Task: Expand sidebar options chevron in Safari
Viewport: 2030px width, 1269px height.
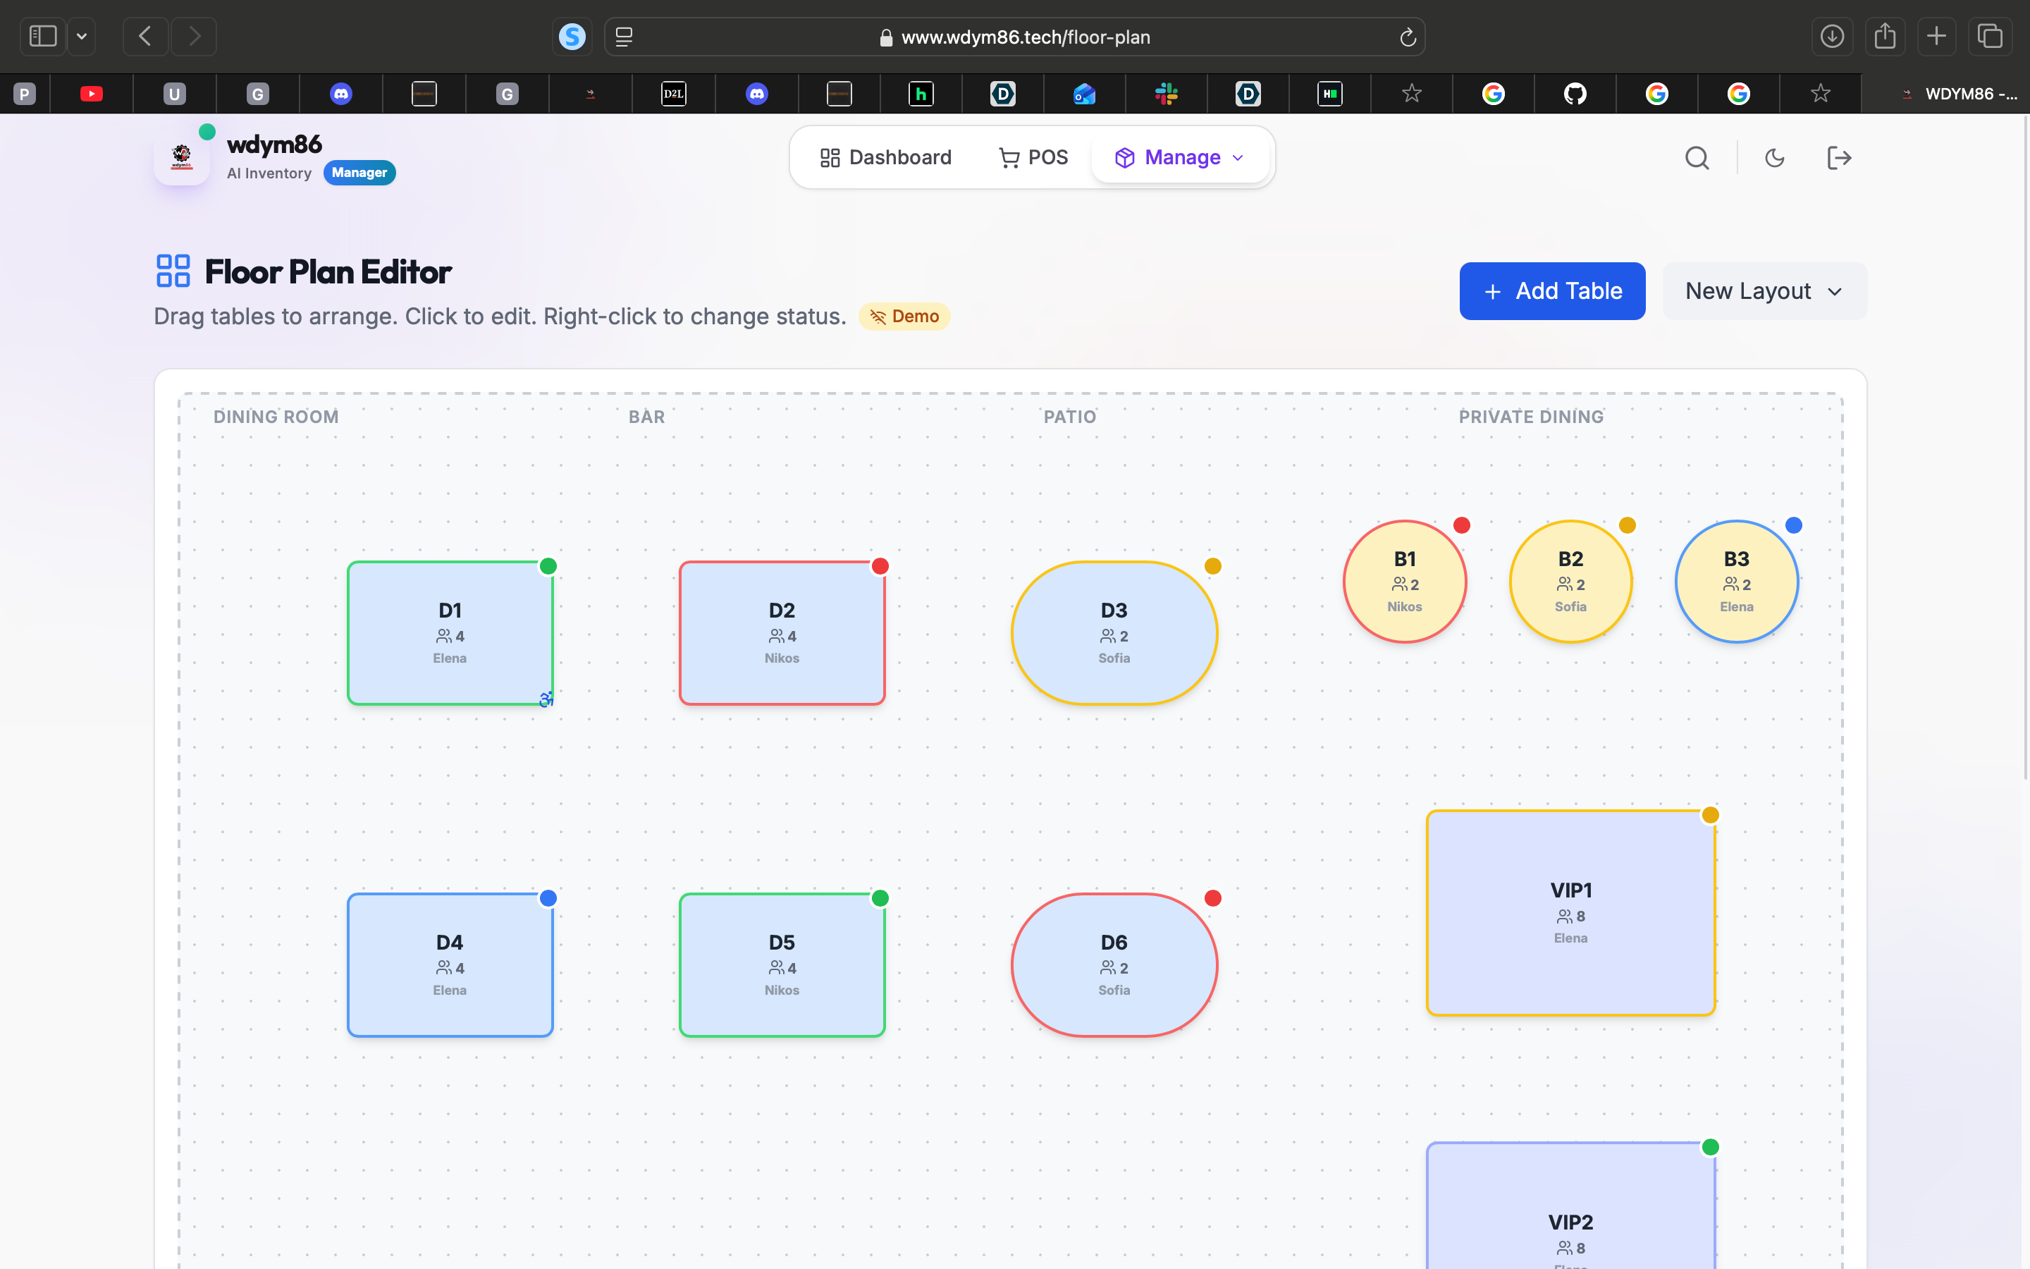Action: click(x=81, y=36)
